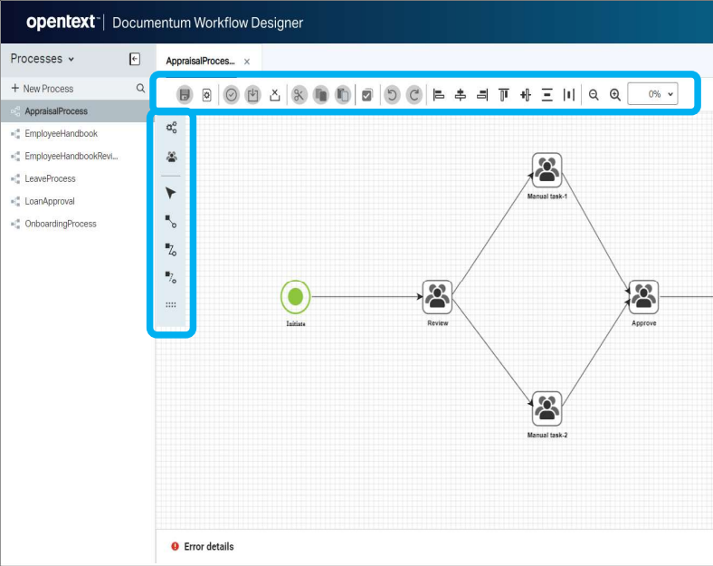Click the Zoom in magnifier icon
This screenshot has height=566, width=713.
[615, 94]
